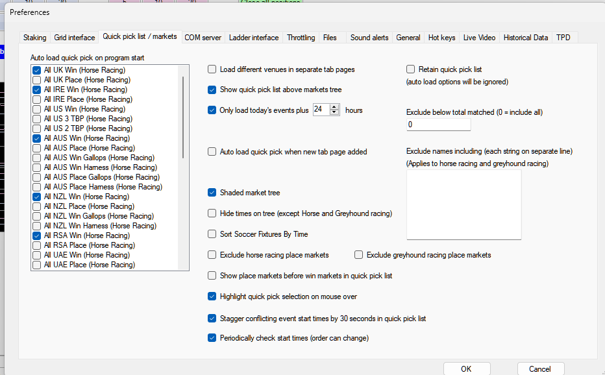Enable Sort Soccer Fixtures By Time
Screen dimensions: 605x375
pos(212,234)
